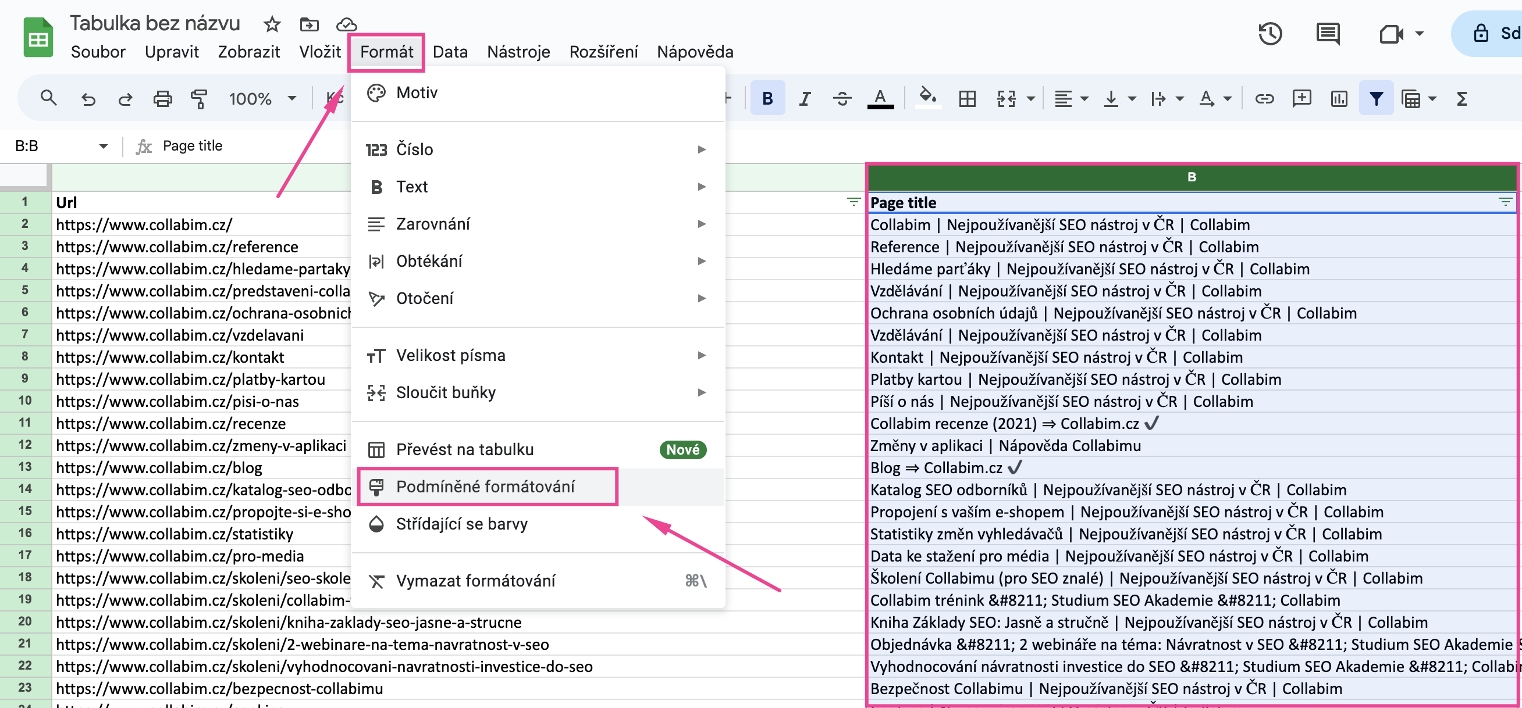Screen dimensions: 1522x708
Task: Select Podmíněné formátování
Action: (538, 487)
